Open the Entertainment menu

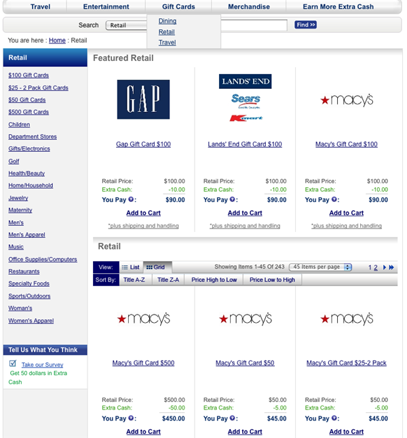coord(106,7)
